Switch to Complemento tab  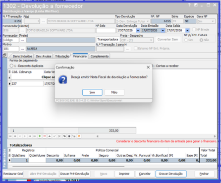point(100,56)
